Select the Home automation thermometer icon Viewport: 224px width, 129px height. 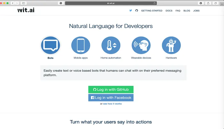111,45
